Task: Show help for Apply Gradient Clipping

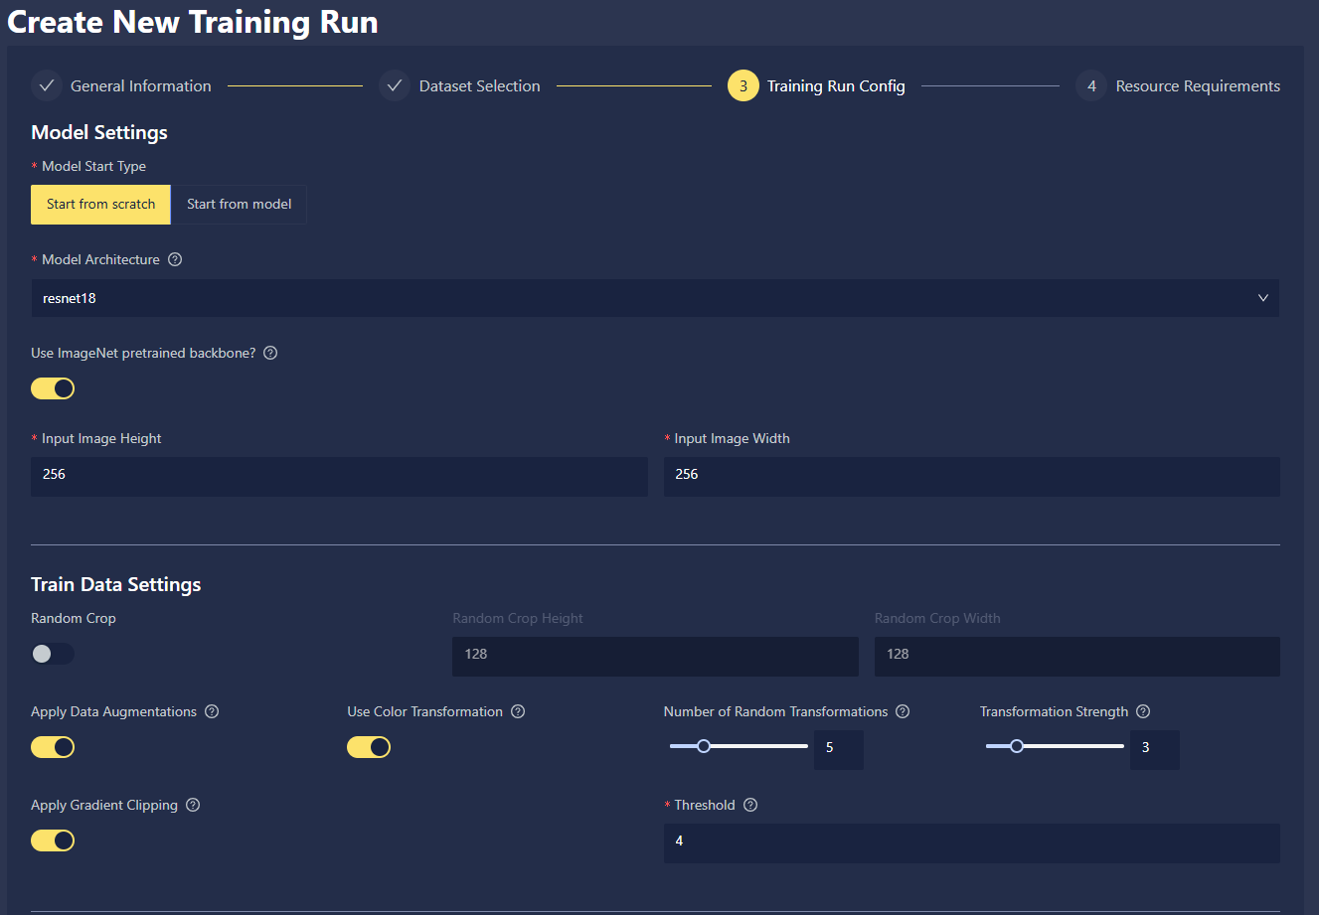Action: tap(193, 805)
